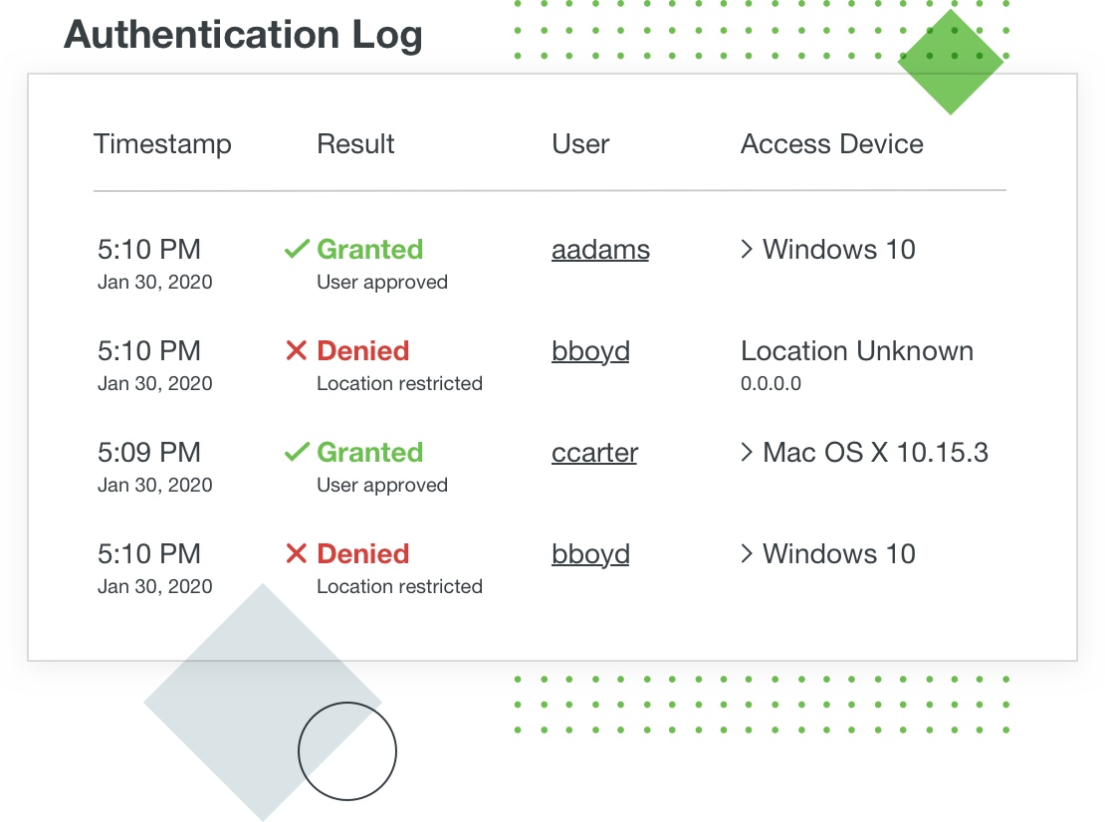Click the Result column header
This screenshot has width=1105, height=822.
point(355,144)
